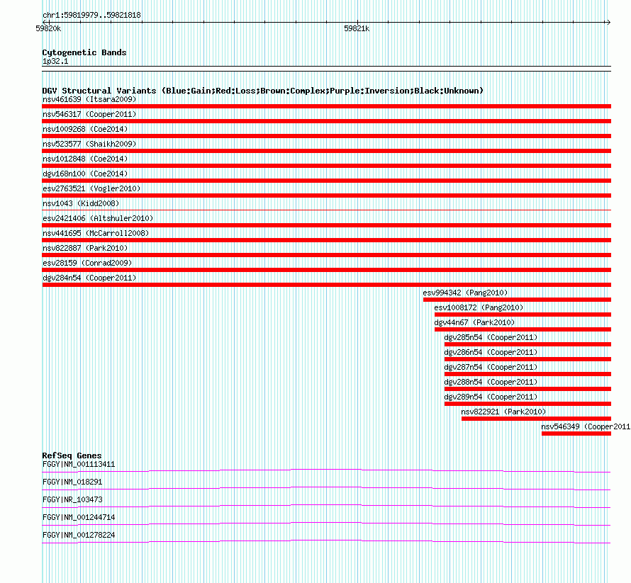Click the red loss bar under dgv289n54
631x583 pixels.
pos(527,404)
